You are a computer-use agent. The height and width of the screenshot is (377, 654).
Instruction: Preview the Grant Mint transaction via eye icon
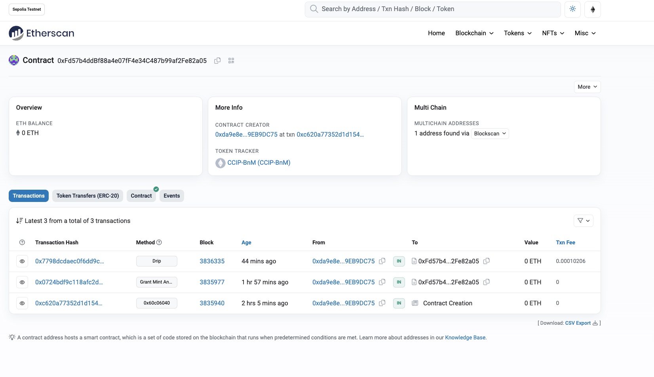coord(22,282)
